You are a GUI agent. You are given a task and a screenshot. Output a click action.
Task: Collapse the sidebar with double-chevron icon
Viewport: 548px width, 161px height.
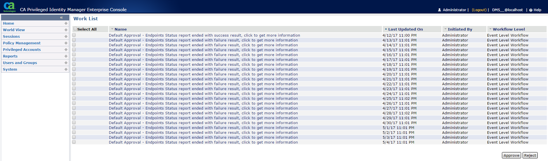61,17
